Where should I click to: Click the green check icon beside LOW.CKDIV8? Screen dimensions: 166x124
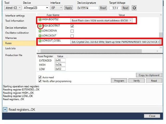(x=40, y=31)
